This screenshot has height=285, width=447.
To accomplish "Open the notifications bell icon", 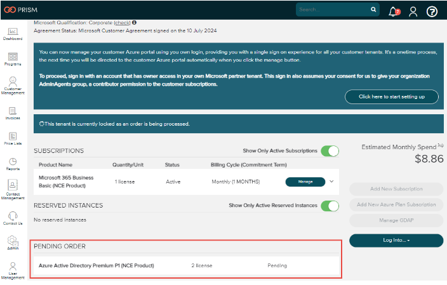I will click(x=394, y=11).
